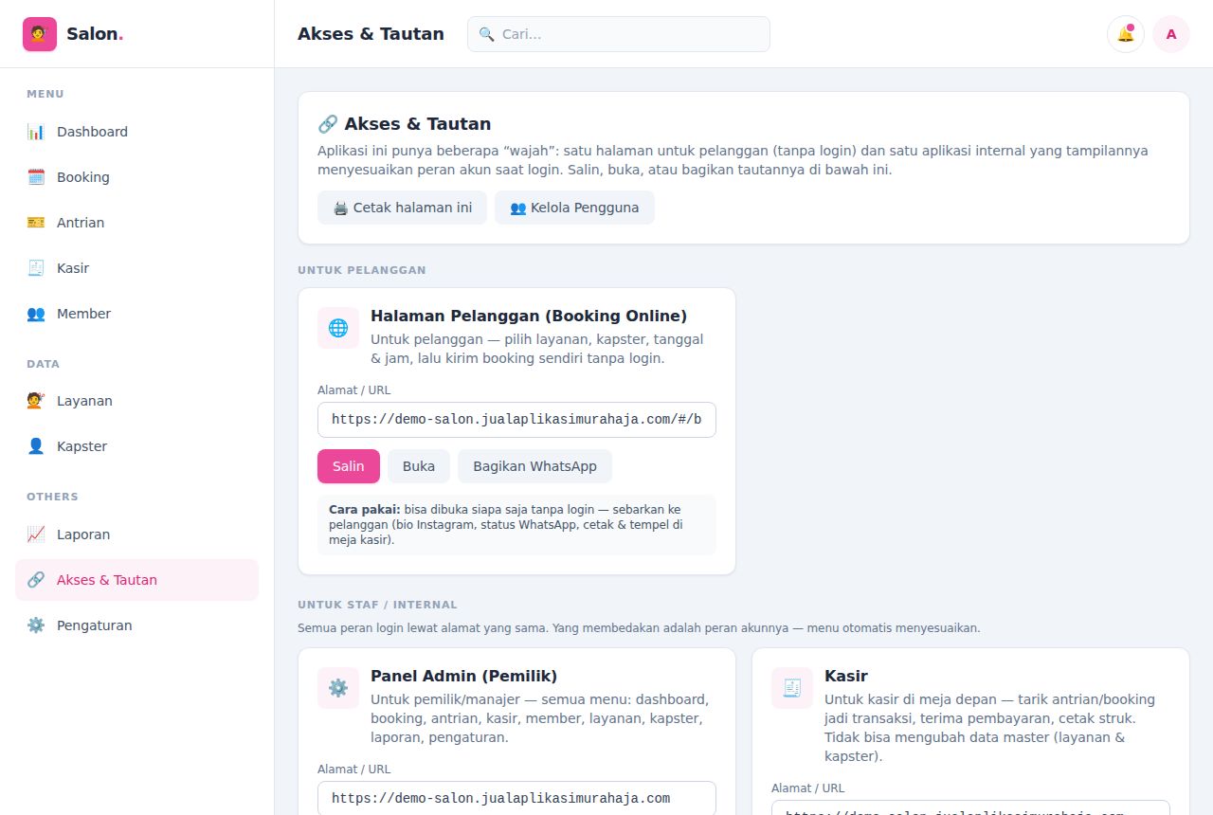Click the Buka button for customer page

point(419,466)
